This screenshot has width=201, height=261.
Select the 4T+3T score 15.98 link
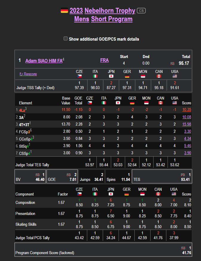click(x=186, y=124)
